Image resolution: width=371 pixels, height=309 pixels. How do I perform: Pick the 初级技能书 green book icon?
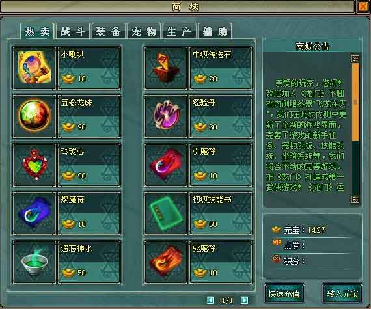[166, 213]
